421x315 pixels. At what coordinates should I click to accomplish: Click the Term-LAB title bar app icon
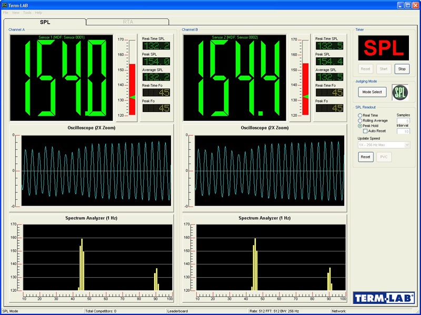click(x=5, y=5)
